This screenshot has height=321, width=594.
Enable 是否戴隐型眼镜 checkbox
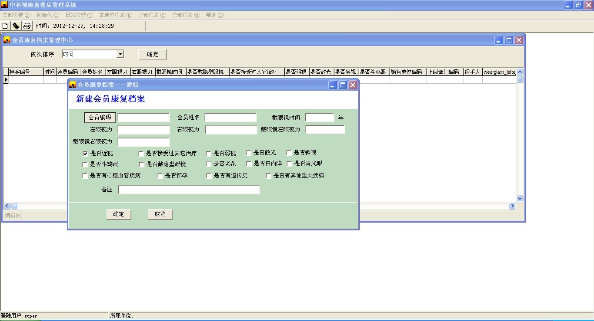coord(141,164)
